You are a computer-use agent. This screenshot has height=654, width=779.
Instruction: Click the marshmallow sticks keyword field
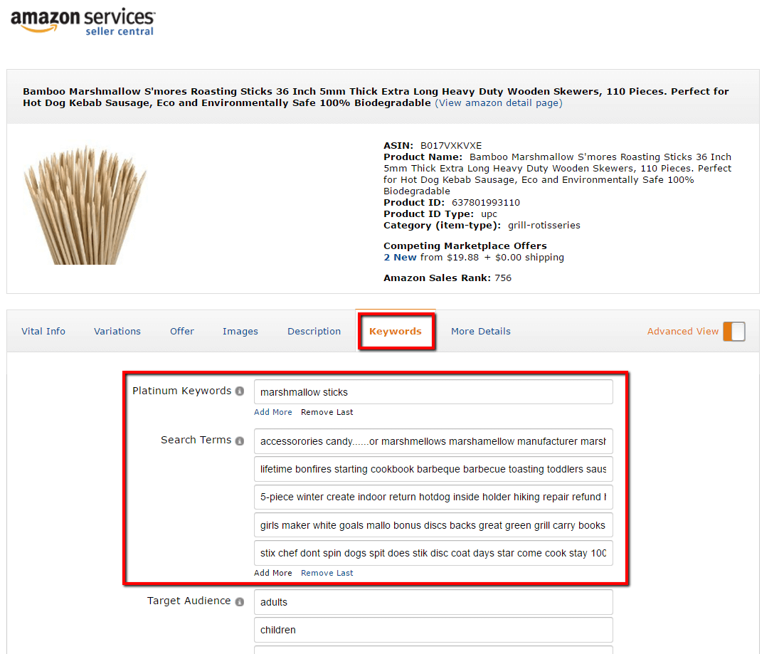pyautogui.click(x=433, y=391)
